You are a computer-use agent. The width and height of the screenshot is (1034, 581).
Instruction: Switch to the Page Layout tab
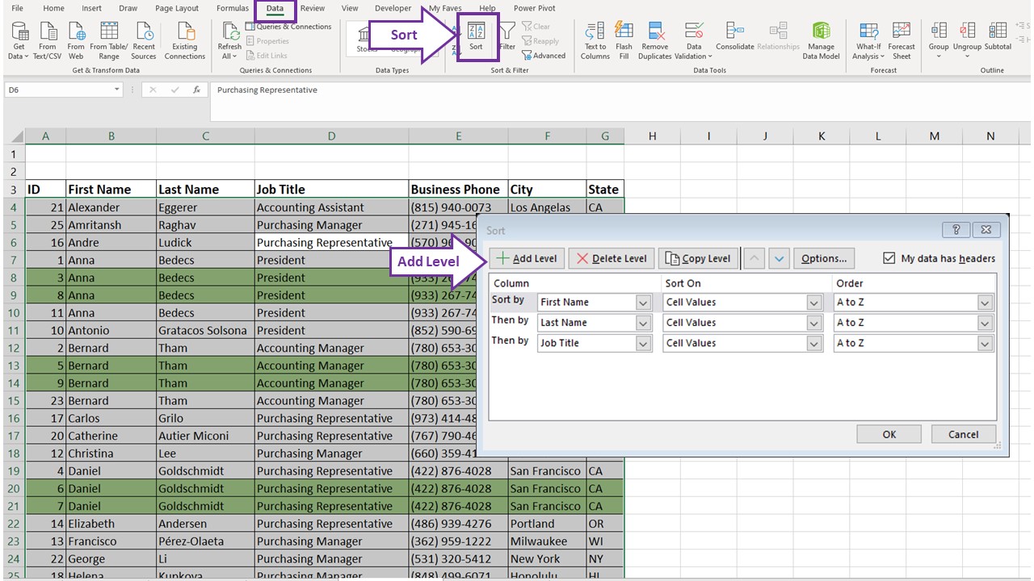point(177,8)
